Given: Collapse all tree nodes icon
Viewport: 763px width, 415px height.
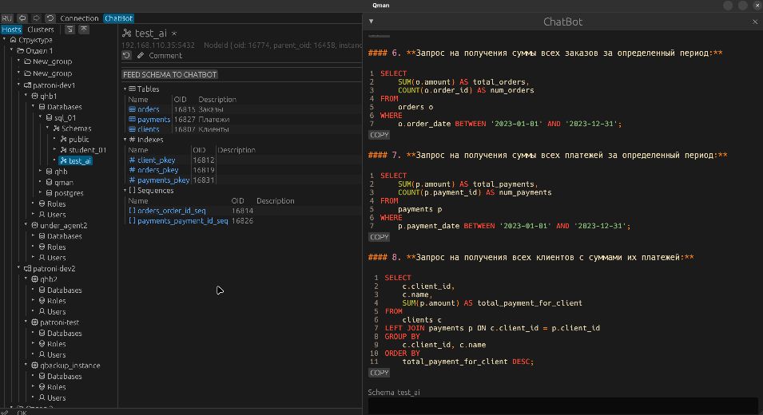Looking at the screenshot, I should click(70, 30).
